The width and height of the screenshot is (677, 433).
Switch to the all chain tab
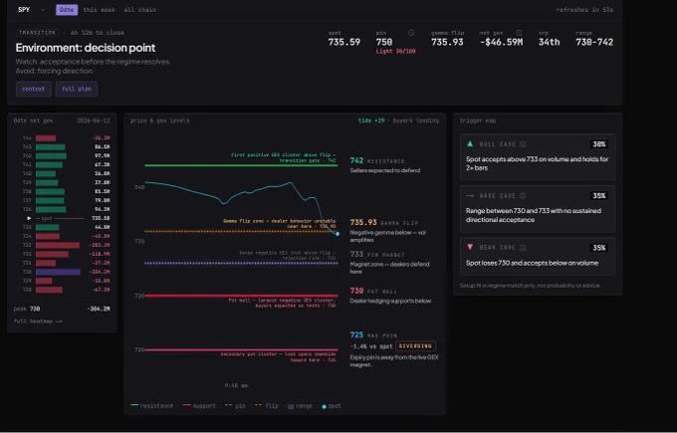tap(140, 10)
